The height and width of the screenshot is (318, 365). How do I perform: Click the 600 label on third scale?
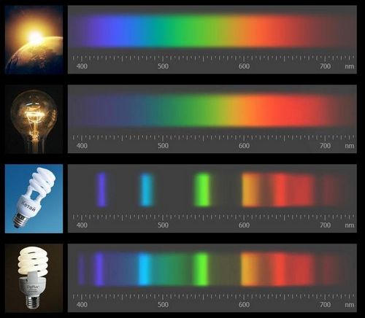click(x=244, y=225)
